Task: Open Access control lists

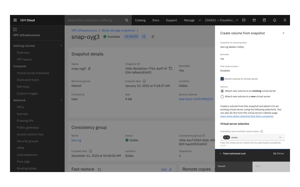Action: point(30,134)
